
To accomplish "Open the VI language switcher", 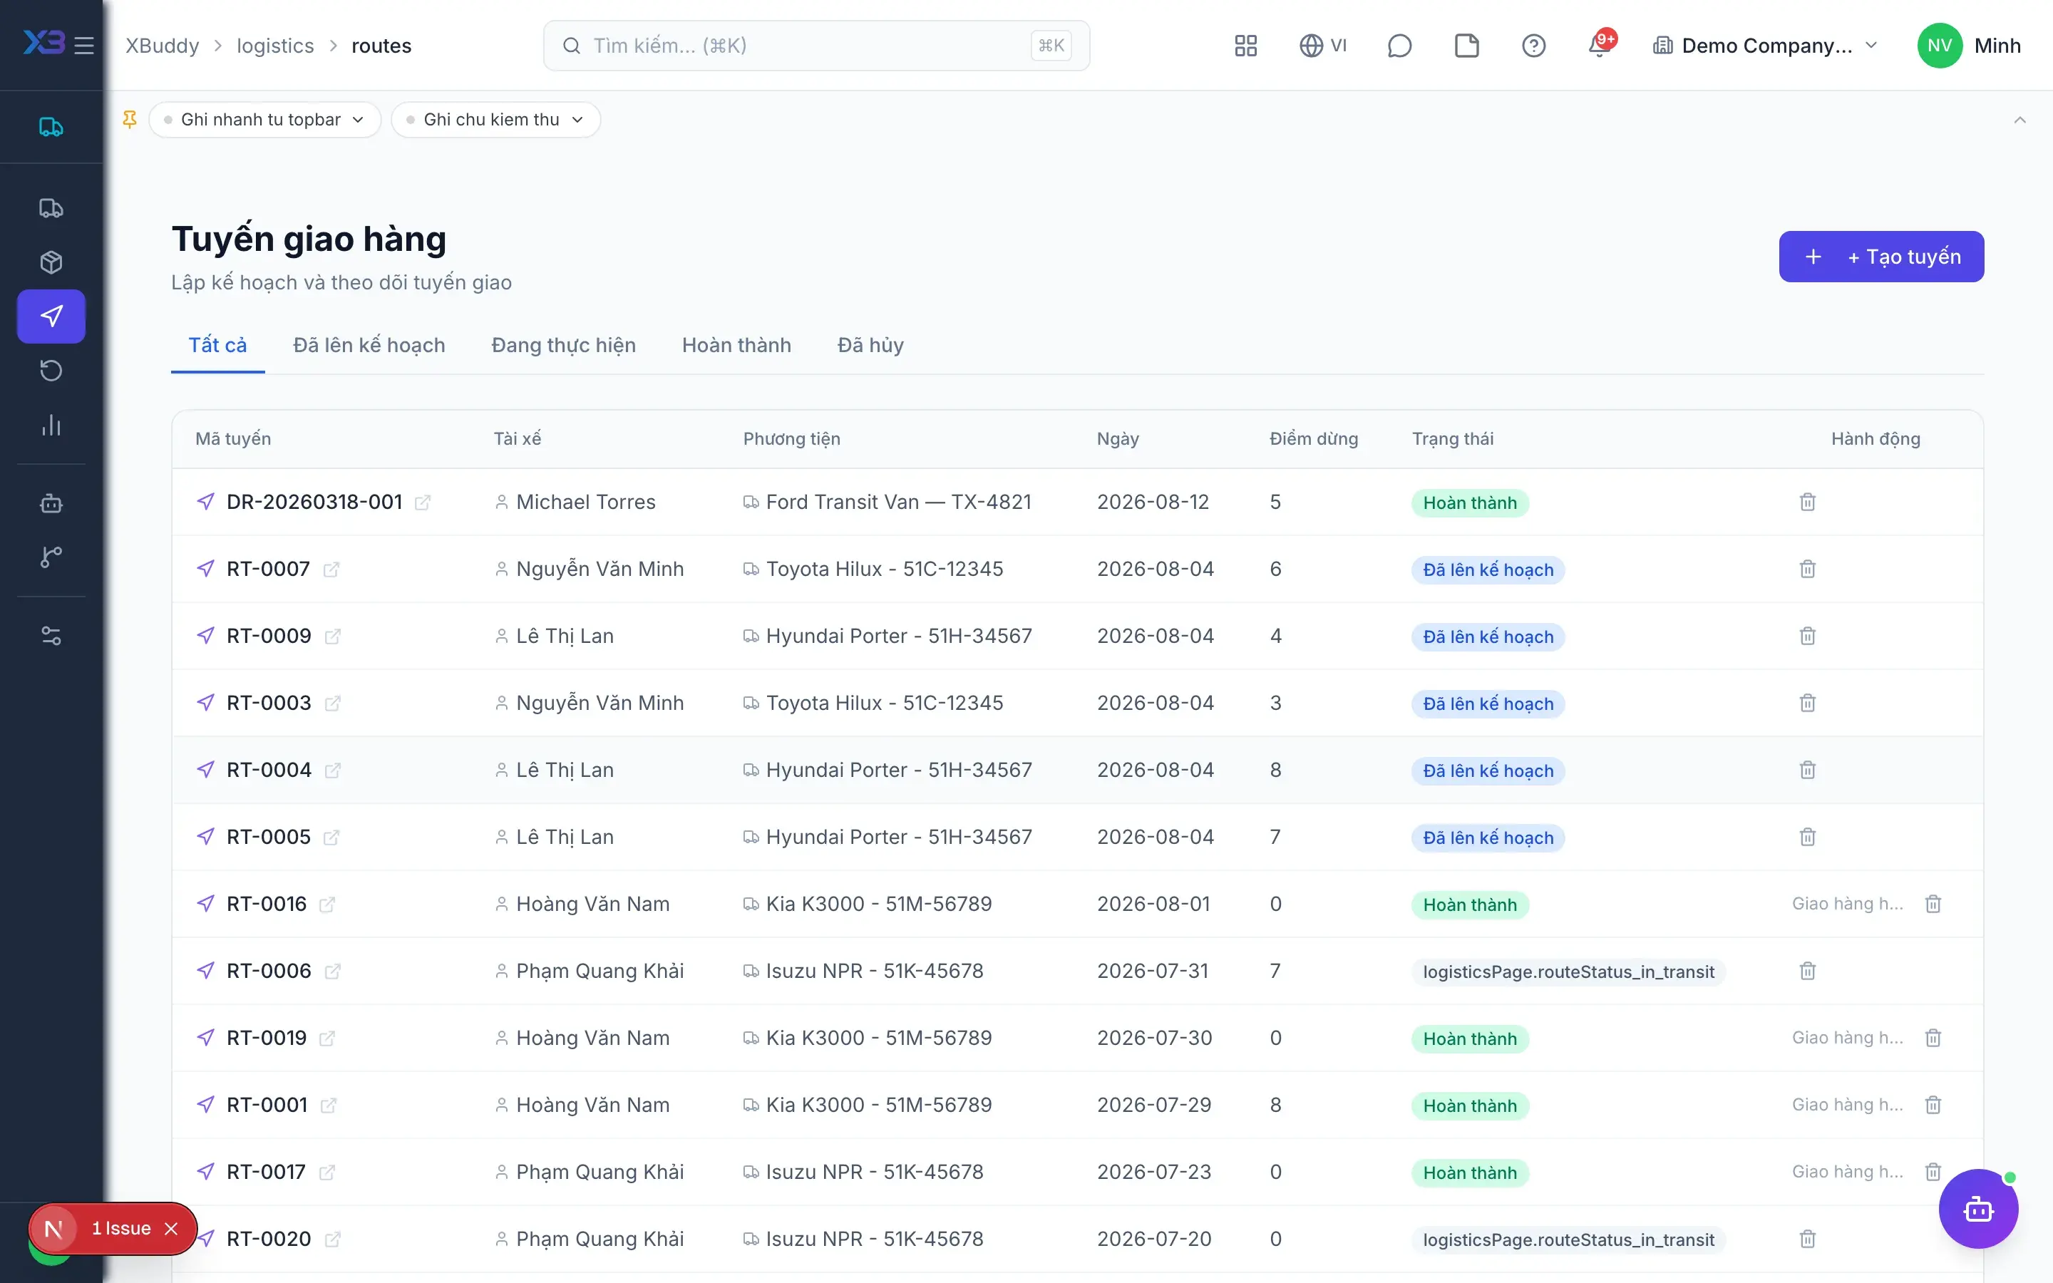I will [x=1322, y=46].
